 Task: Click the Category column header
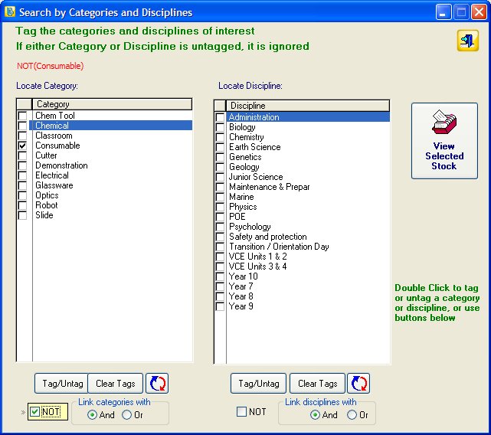click(x=111, y=104)
